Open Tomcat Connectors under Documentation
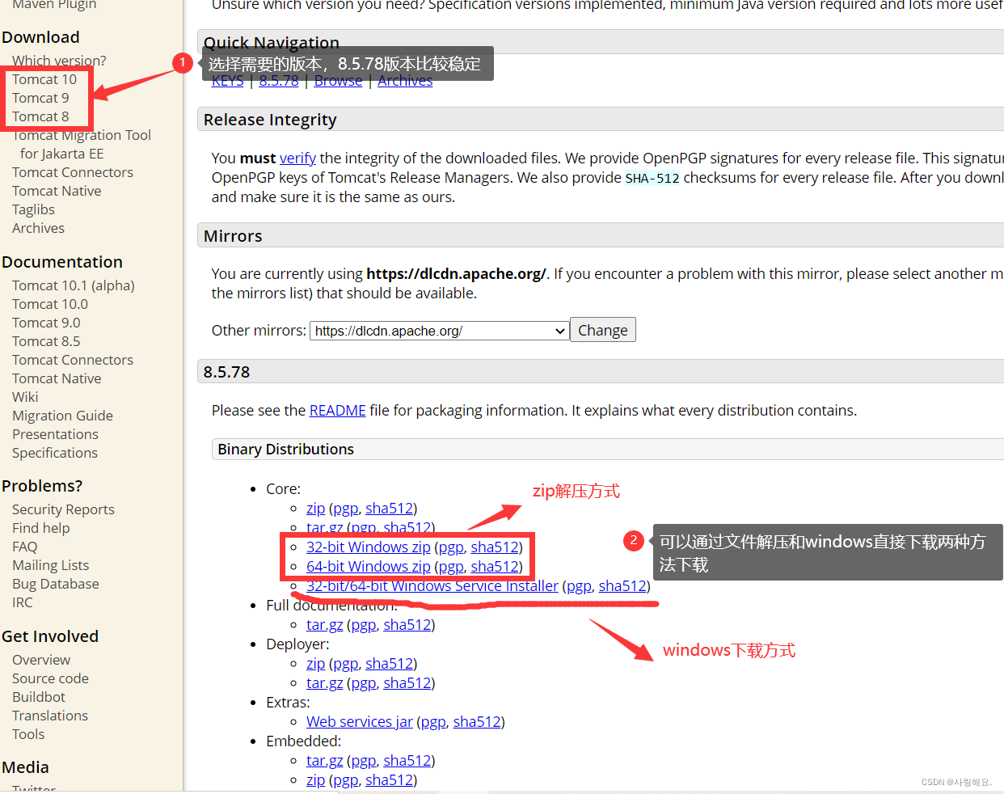 pos(73,360)
